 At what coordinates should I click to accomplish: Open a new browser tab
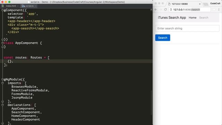tap(206, 4)
